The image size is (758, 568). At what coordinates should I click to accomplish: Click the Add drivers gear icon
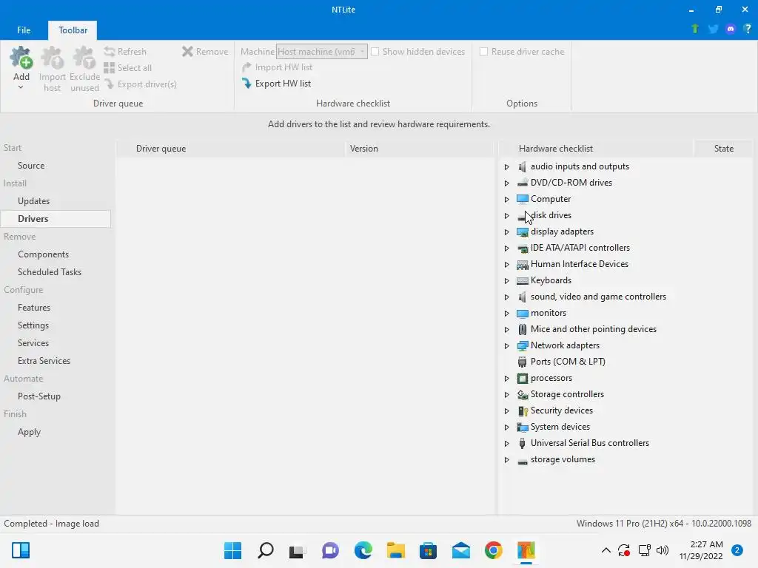21,58
